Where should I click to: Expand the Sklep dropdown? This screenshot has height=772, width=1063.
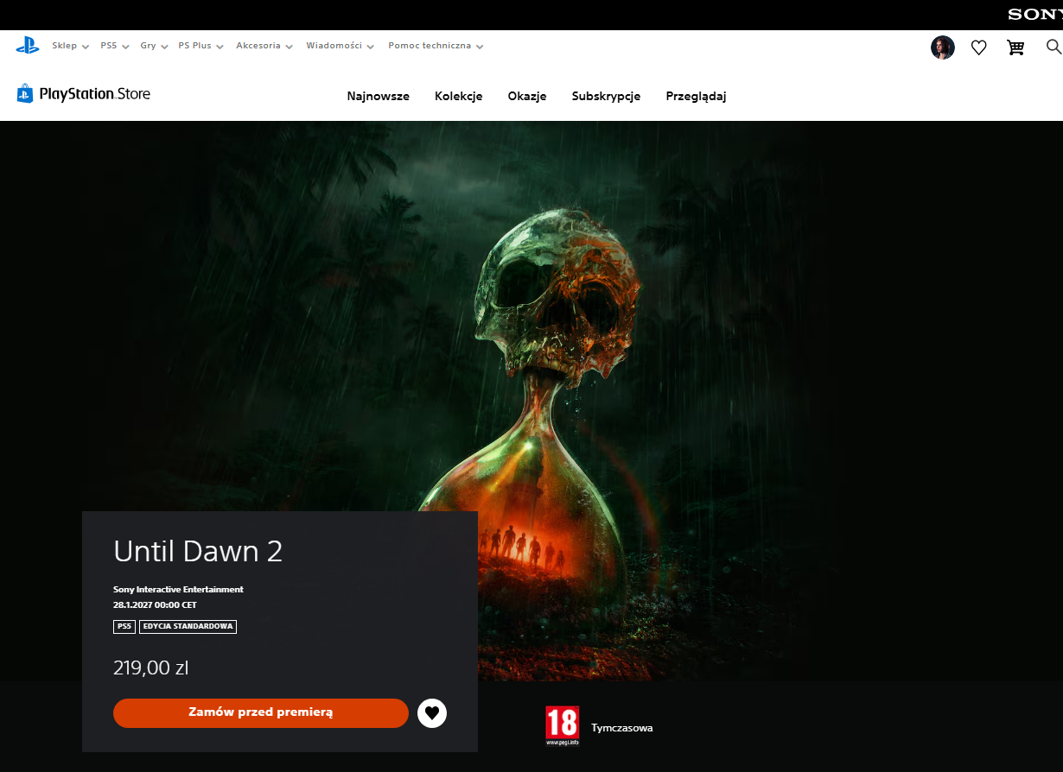[70, 46]
